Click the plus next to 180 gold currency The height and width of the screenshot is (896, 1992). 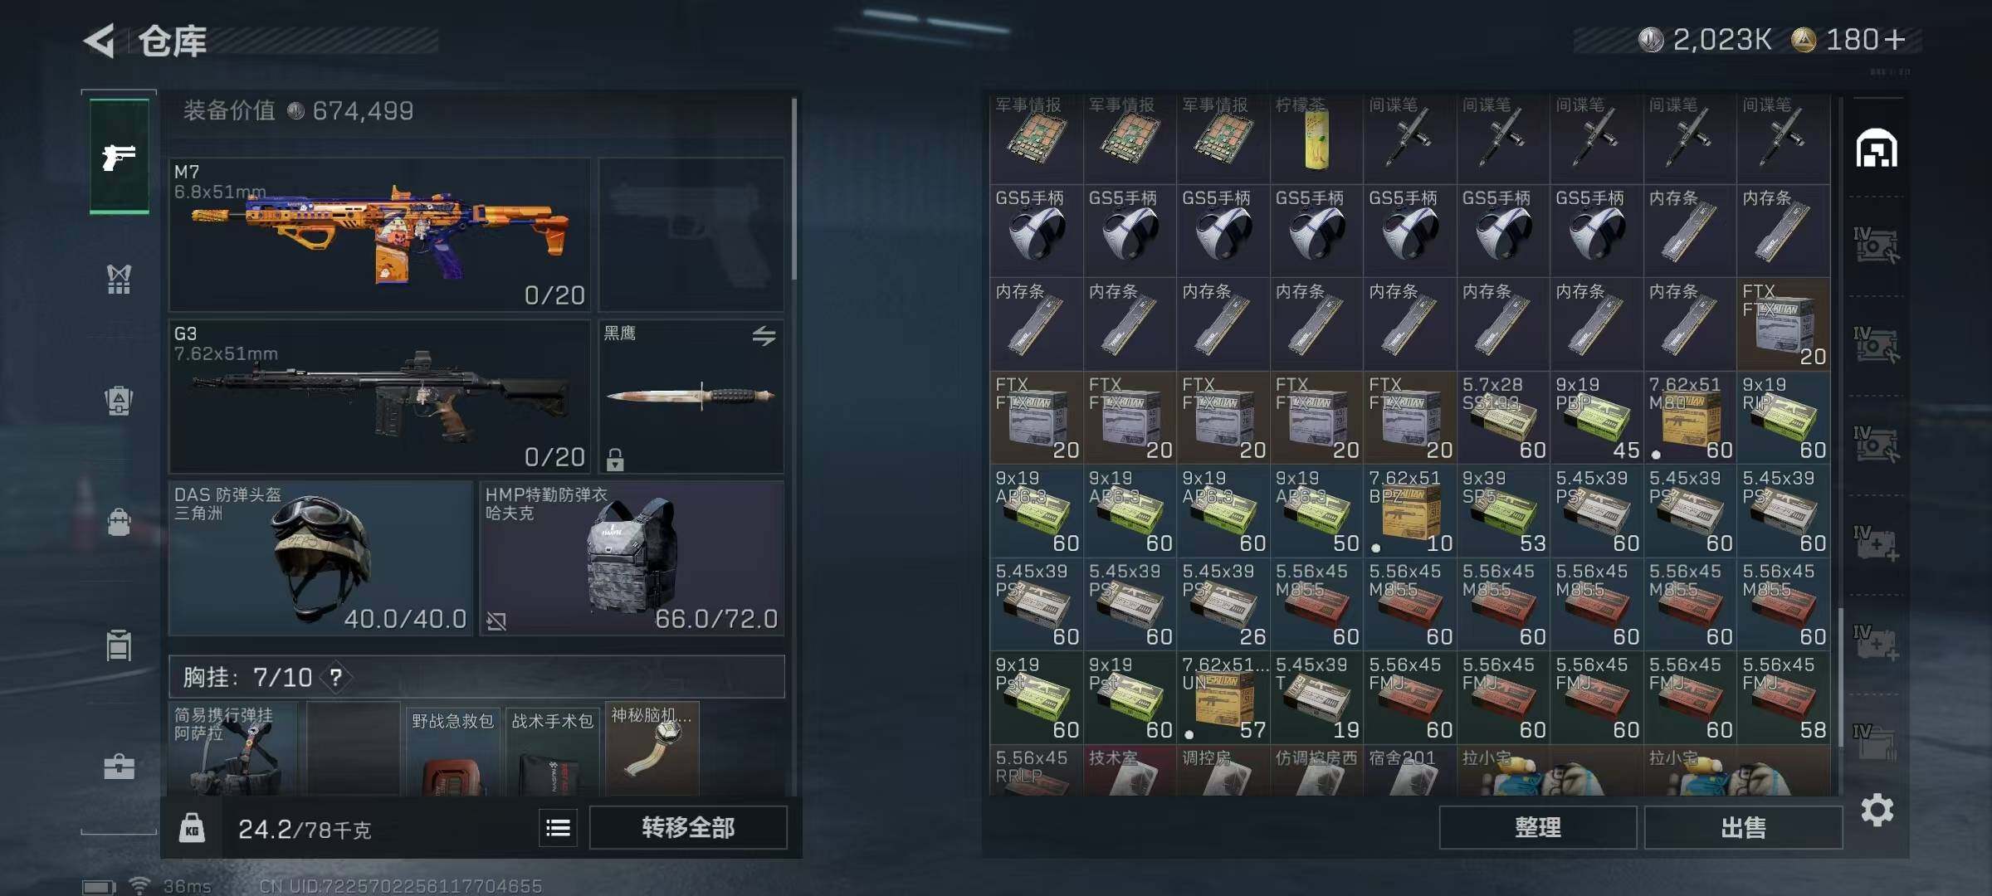(x=1894, y=39)
